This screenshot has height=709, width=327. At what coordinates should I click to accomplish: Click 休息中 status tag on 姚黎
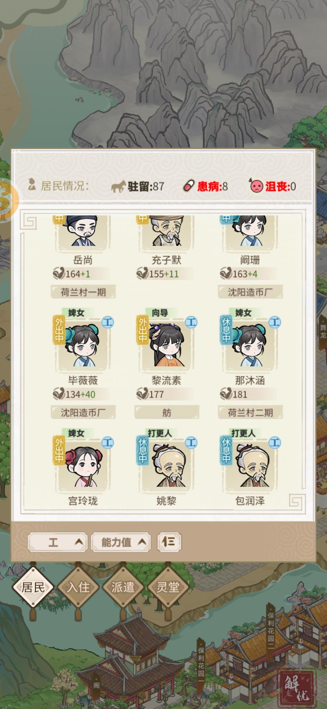click(x=142, y=451)
